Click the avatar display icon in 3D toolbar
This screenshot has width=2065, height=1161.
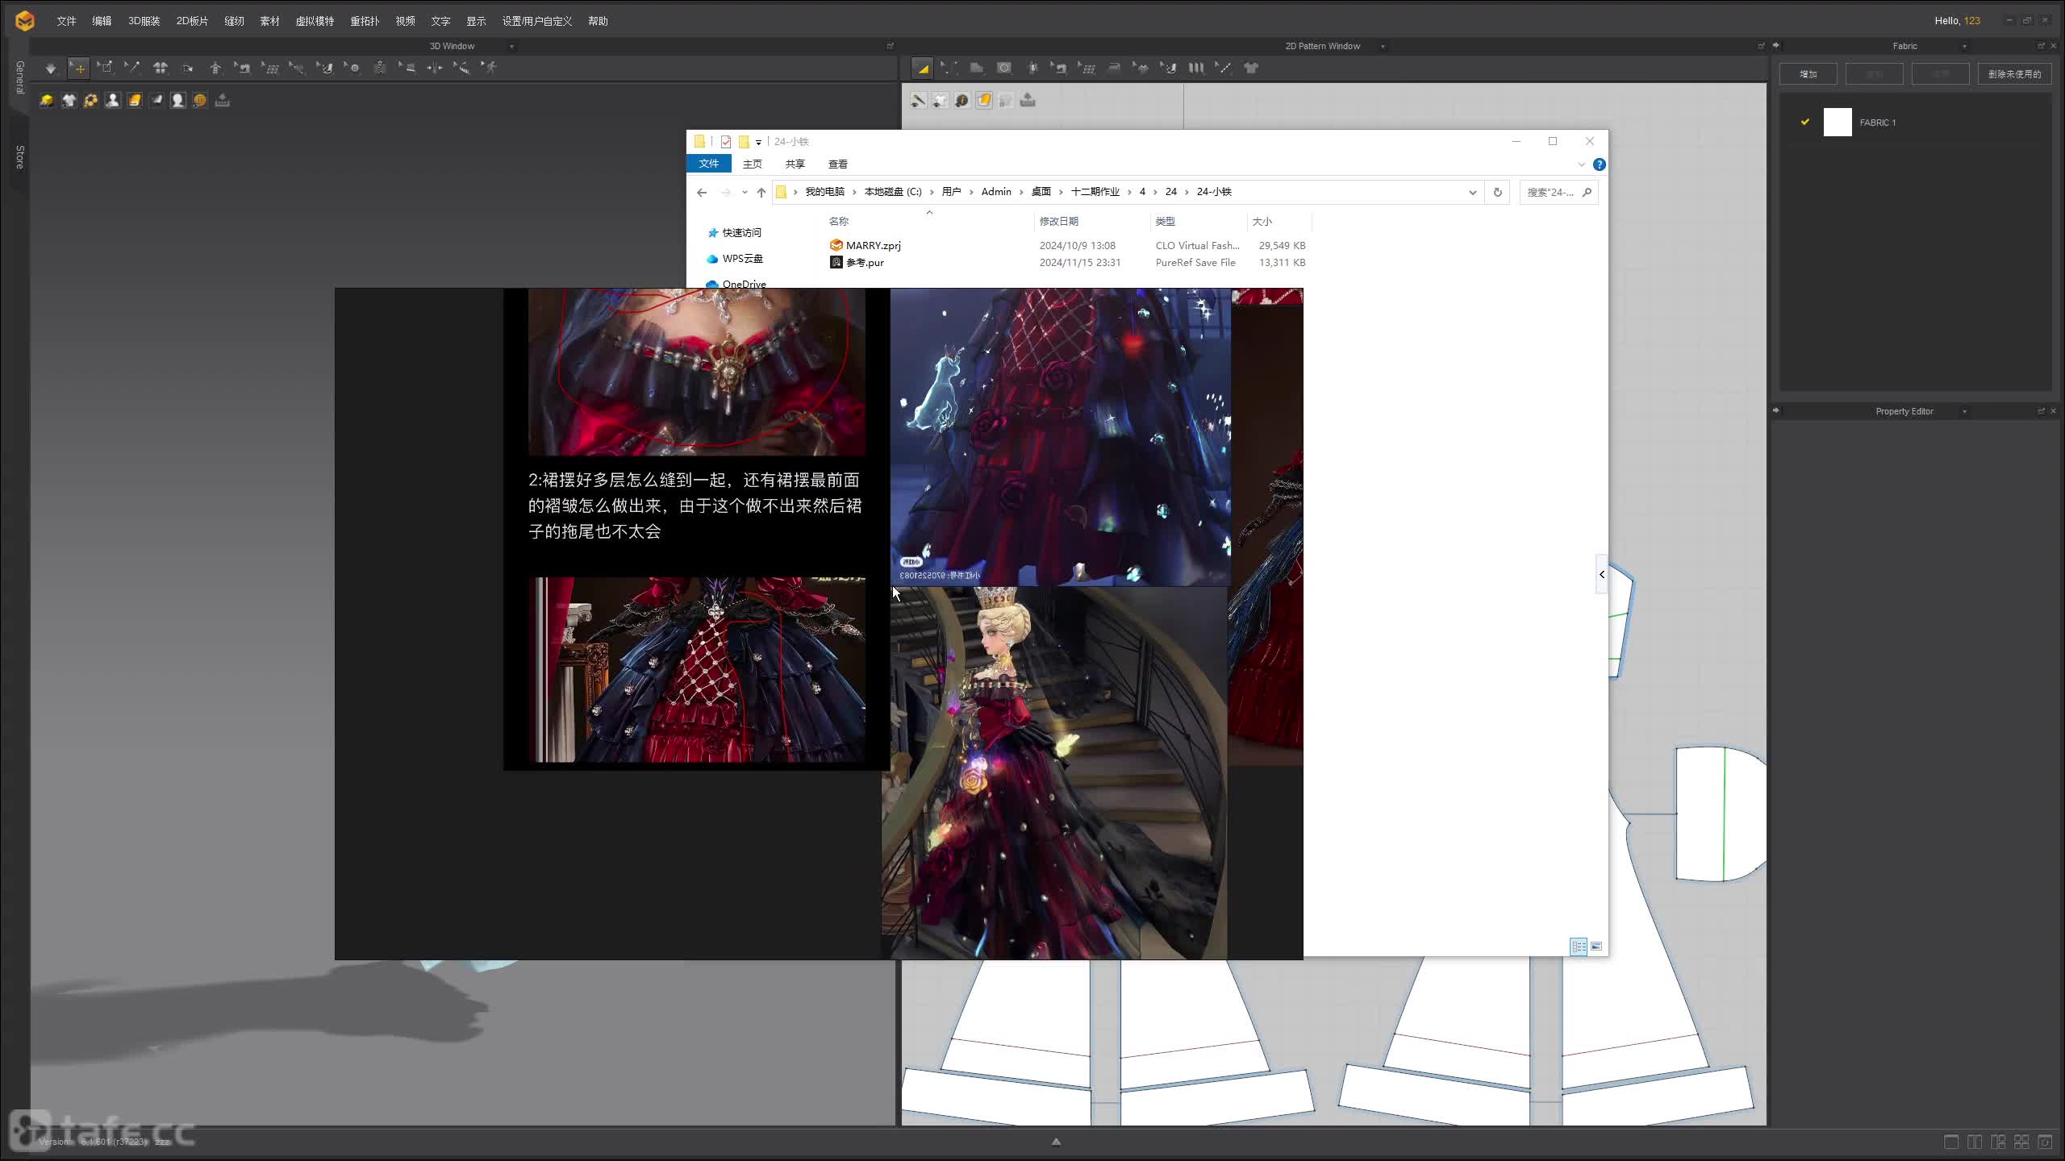coord(113,100)
